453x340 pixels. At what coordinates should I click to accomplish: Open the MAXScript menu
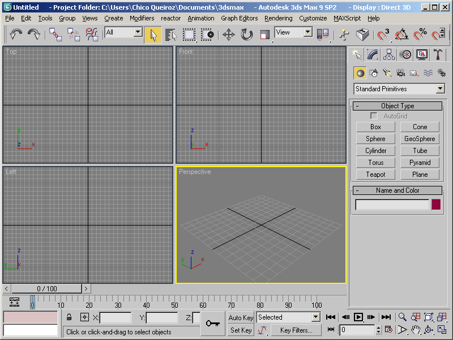point(347,18)
